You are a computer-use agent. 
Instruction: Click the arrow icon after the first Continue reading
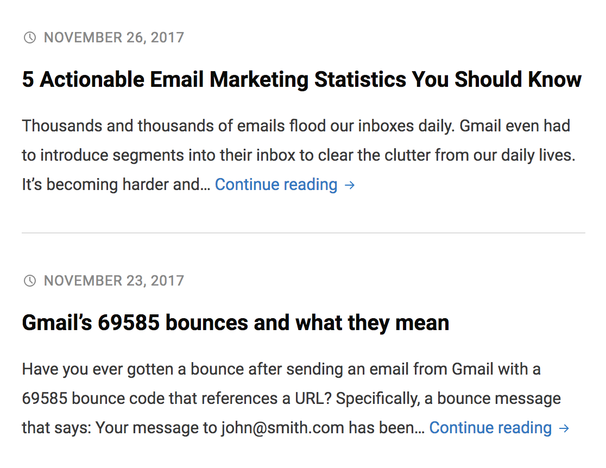tap(350, 185)
